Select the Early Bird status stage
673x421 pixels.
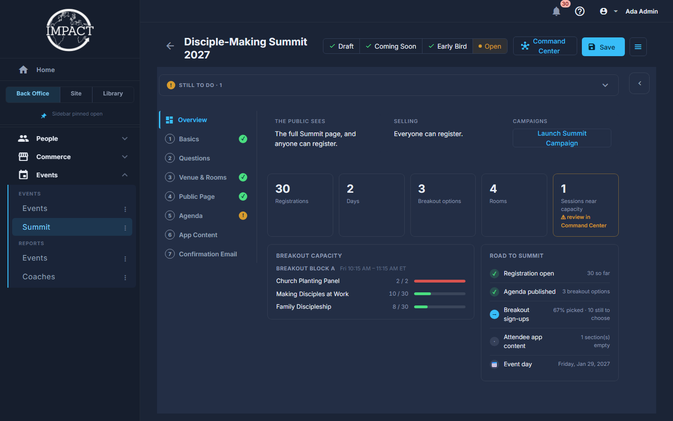447,46
